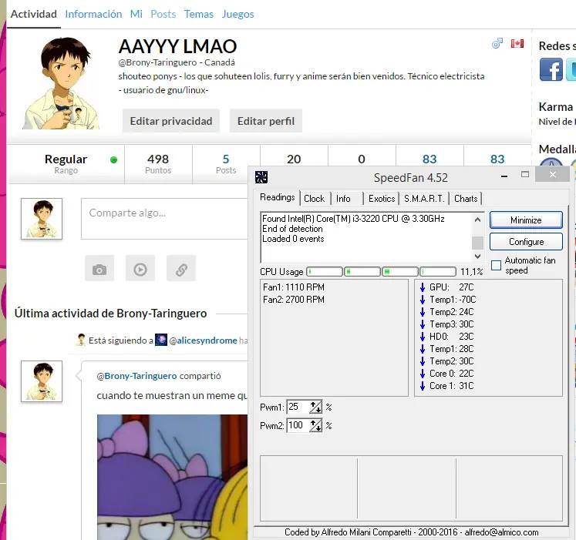The height and width of the screenshot is (540, 576).
Task: Toggle Automatic fan speed checkbox
Action: [496, 265]
